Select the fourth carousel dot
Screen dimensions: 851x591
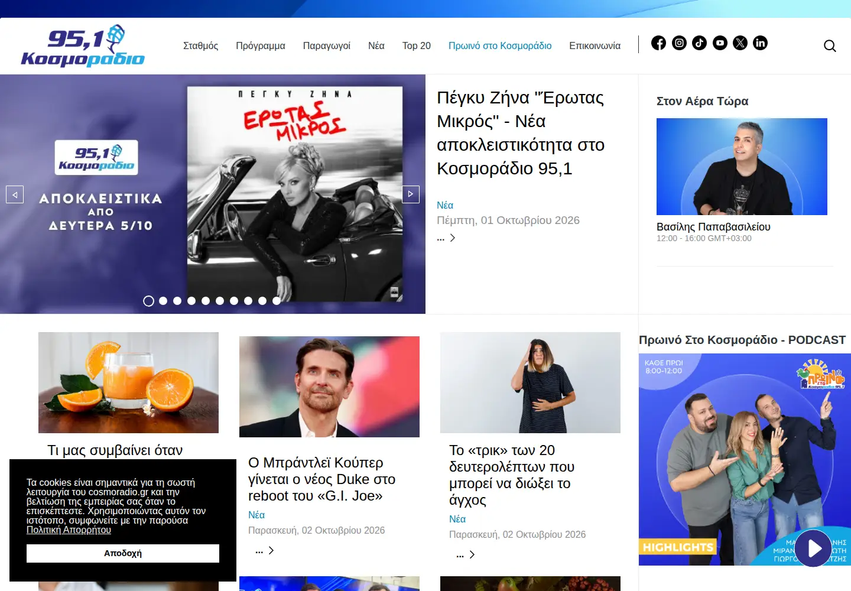tap(191, 301)
